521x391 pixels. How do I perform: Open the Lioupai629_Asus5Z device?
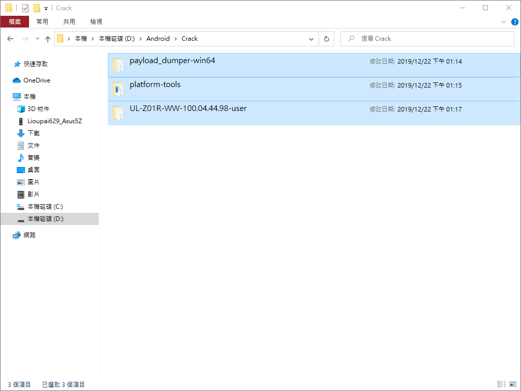click(x=54, y=121)
